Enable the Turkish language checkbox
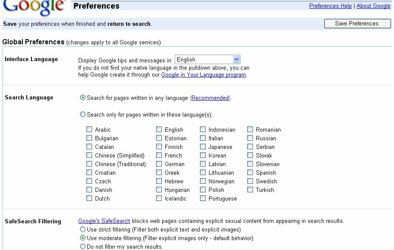Viewport: 394px width, 250px height. click(250, 190)
